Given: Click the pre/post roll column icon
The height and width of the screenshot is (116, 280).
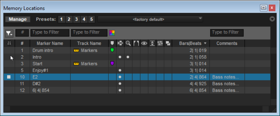Looking at the screenshot, I should point(136,43).
